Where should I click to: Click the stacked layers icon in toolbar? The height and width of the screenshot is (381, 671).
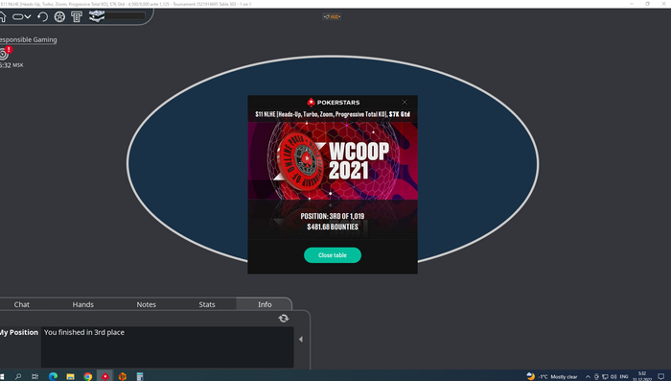click(97, 16)
